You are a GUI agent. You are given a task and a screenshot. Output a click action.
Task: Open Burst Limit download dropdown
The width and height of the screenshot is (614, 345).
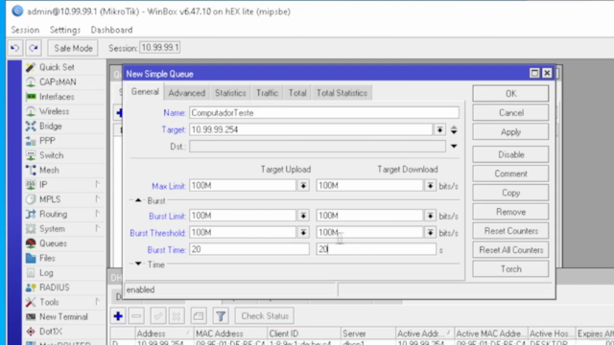click(430, 216)
